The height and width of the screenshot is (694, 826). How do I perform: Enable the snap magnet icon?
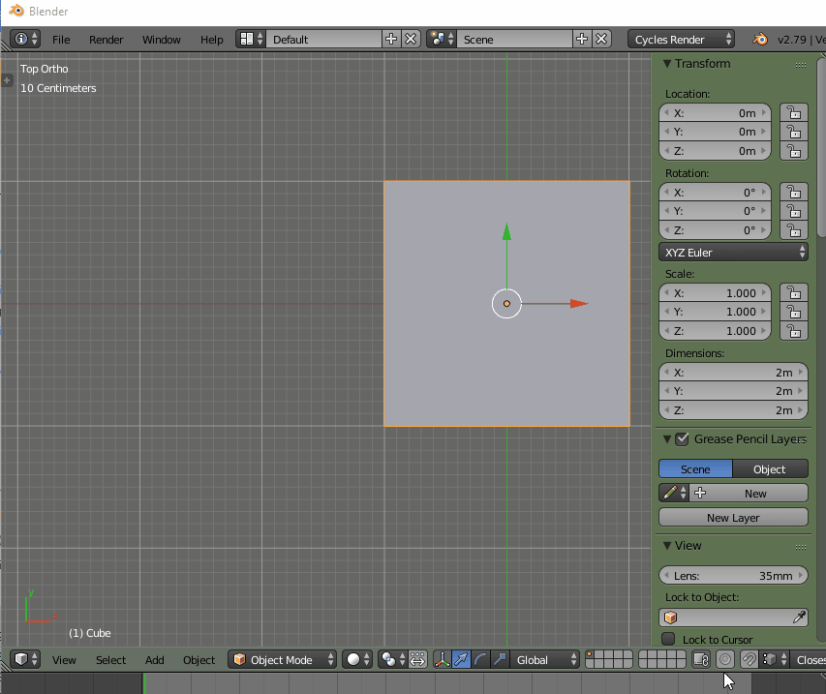coord(748,659)
